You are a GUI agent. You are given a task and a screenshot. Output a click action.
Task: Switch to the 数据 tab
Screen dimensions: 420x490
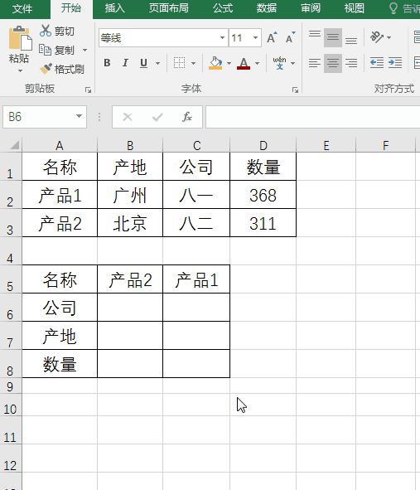pos(267,8)
